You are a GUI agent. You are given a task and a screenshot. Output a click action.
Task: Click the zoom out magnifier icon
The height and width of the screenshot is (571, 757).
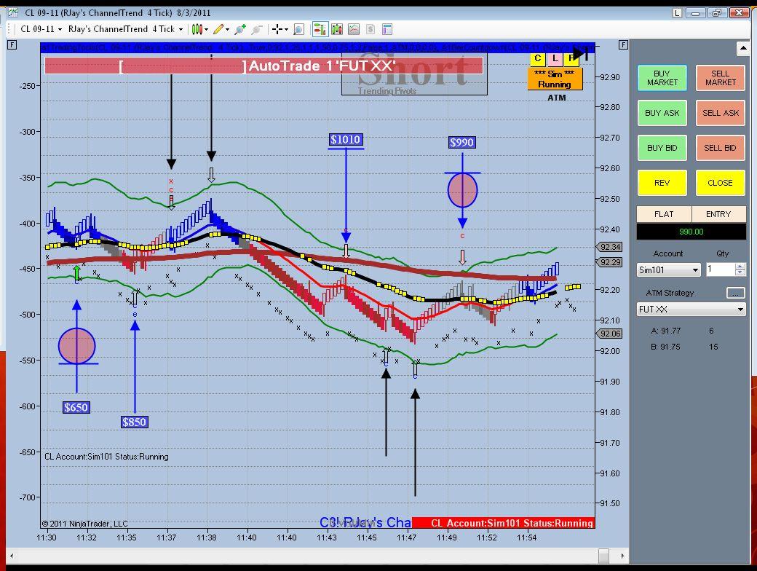pos(256,29)
